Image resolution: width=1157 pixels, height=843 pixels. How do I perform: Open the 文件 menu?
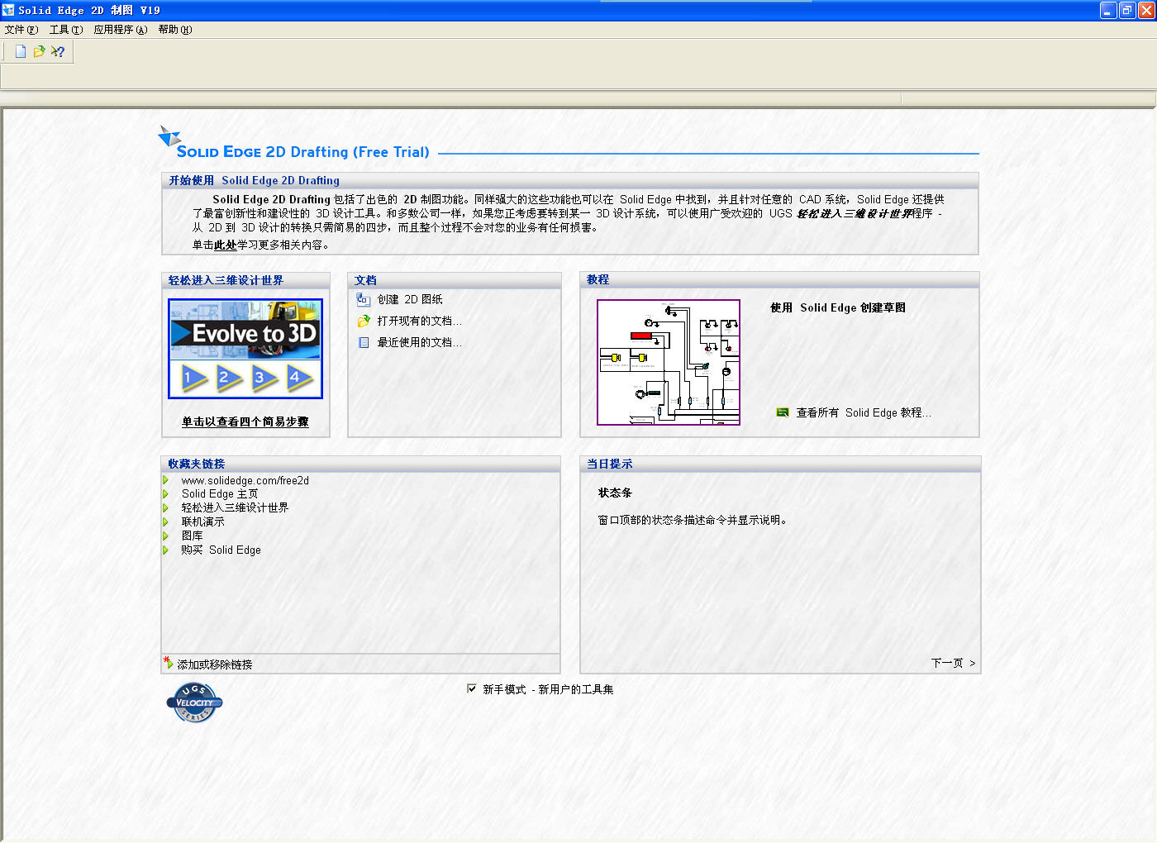pyautogui.click(x=21, y=30)
